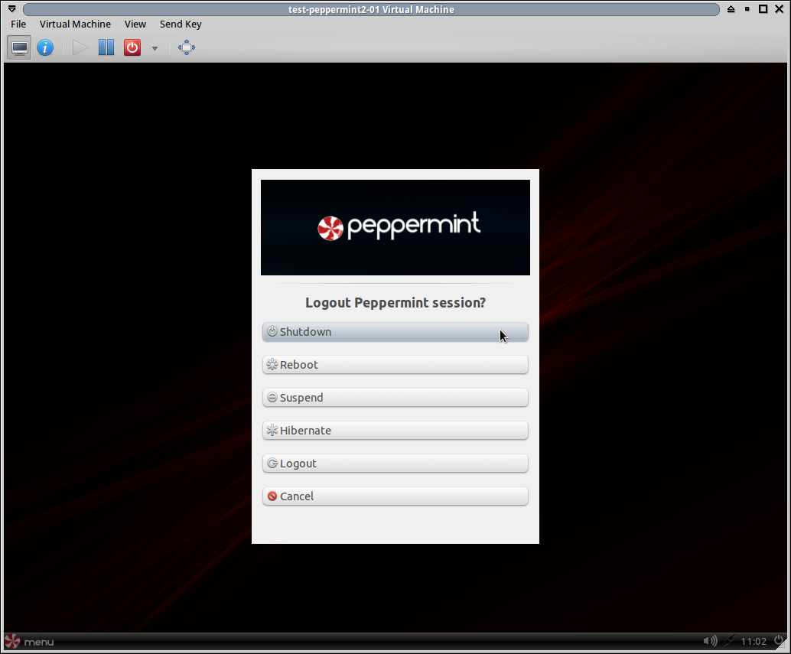
Task: Click the Shutdown button
Action: point(395,332)
